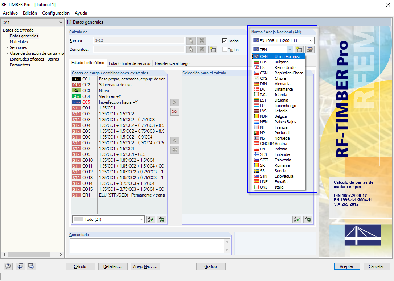Open the Edición menu
The height and width of the screenshot is (281, 394).
tap(30, 13)
